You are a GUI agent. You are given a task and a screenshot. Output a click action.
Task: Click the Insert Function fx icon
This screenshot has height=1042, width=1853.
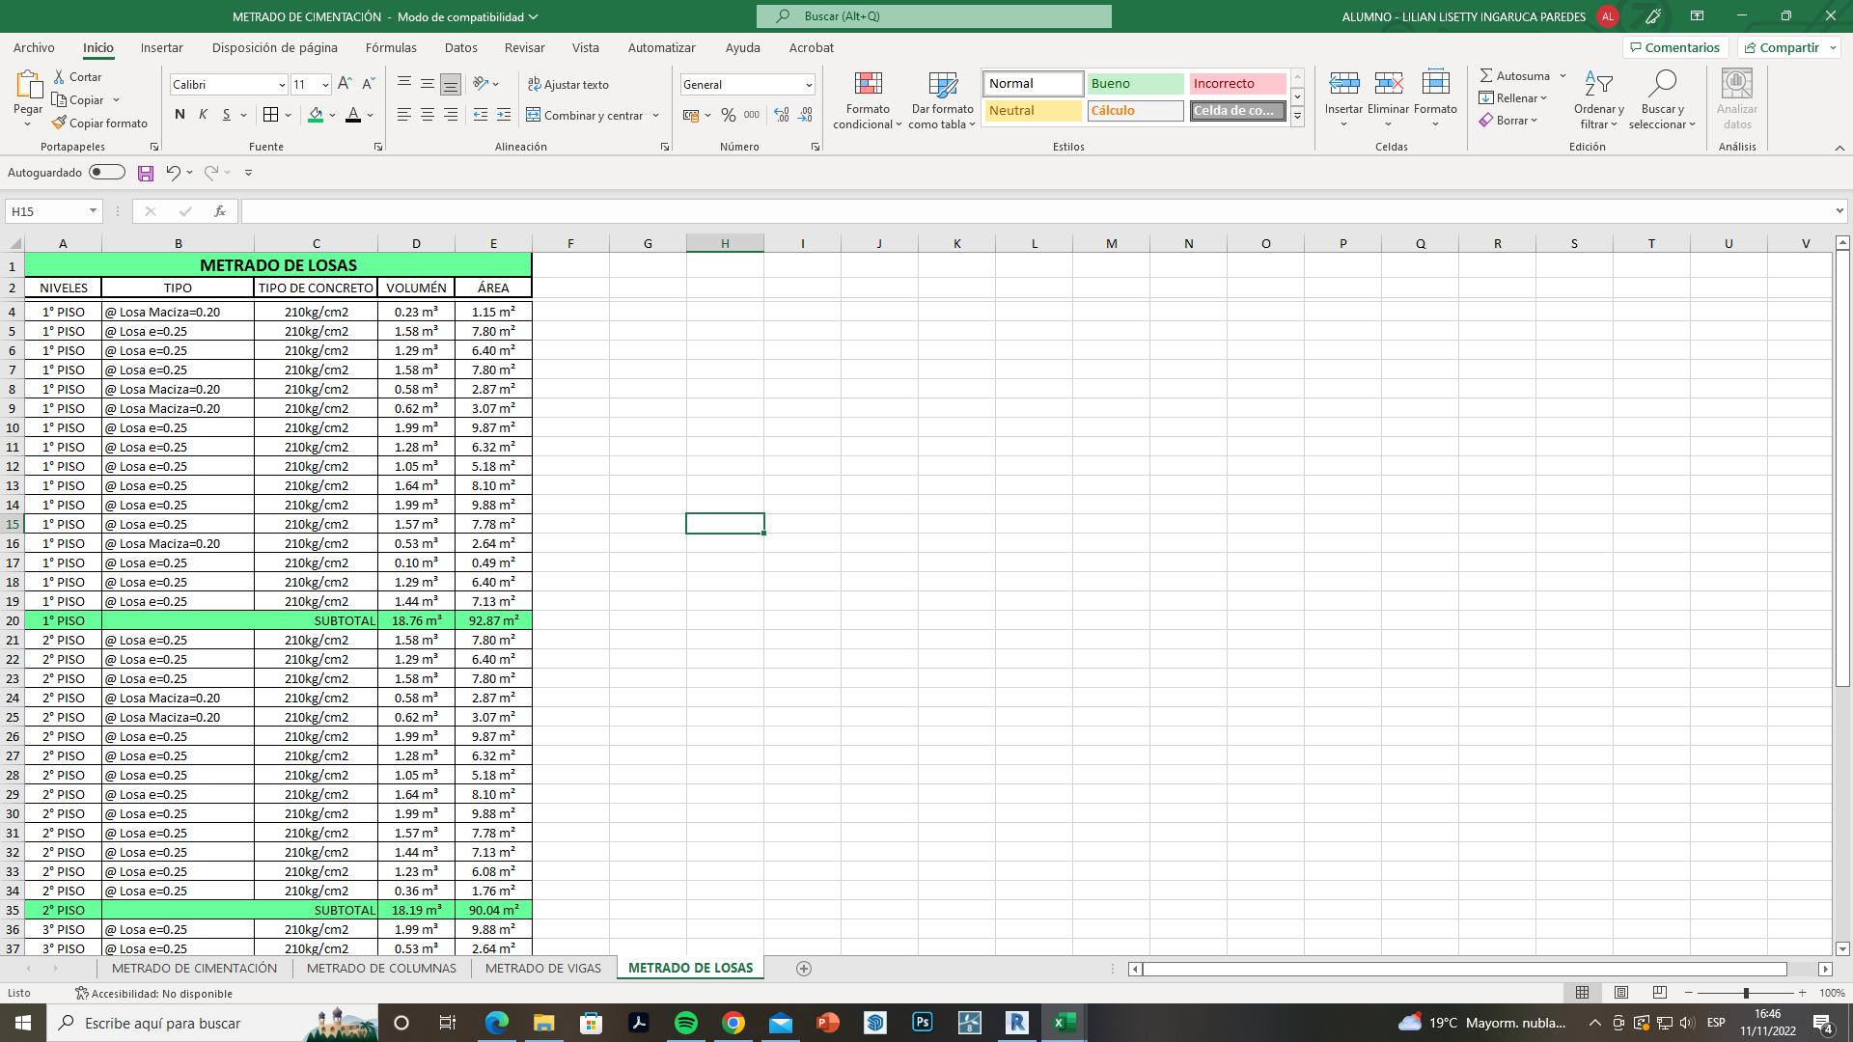(x=220, y=211)
